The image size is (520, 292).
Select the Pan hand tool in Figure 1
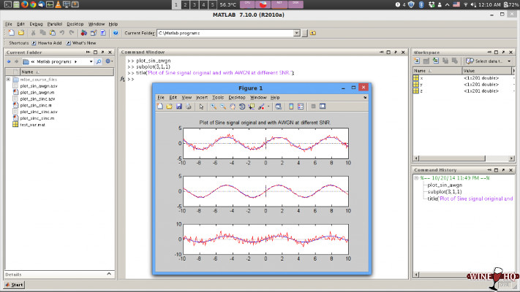(x=233, y=107)
